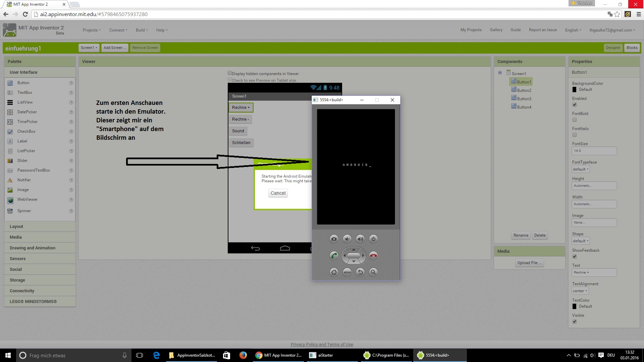Open Screen1 dropdown

tap(89, 48)
